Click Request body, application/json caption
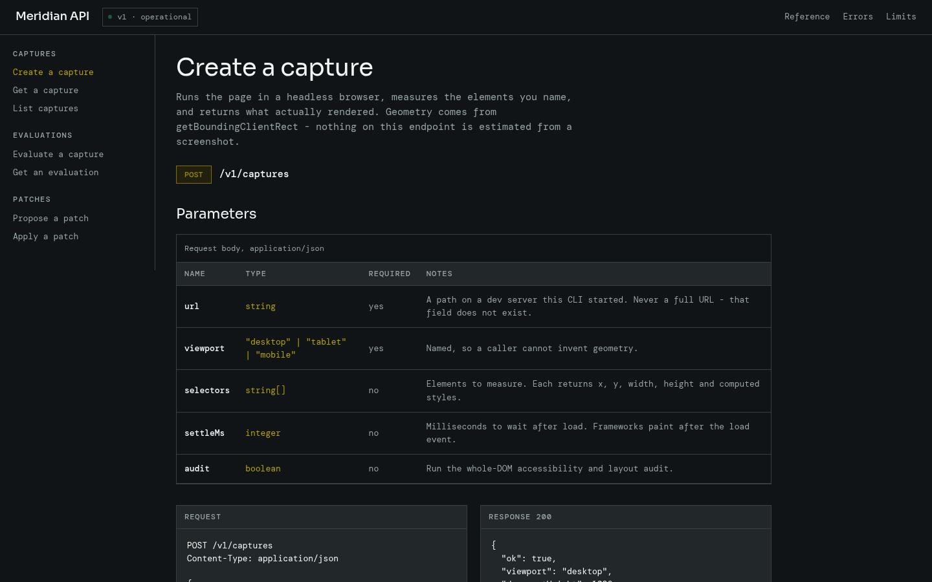 254,248
